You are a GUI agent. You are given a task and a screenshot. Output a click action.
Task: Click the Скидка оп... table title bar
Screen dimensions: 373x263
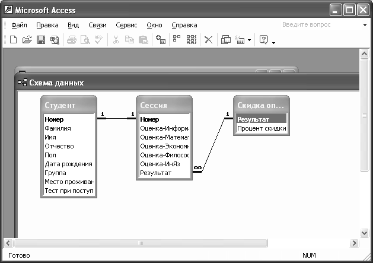coord(262,105)
